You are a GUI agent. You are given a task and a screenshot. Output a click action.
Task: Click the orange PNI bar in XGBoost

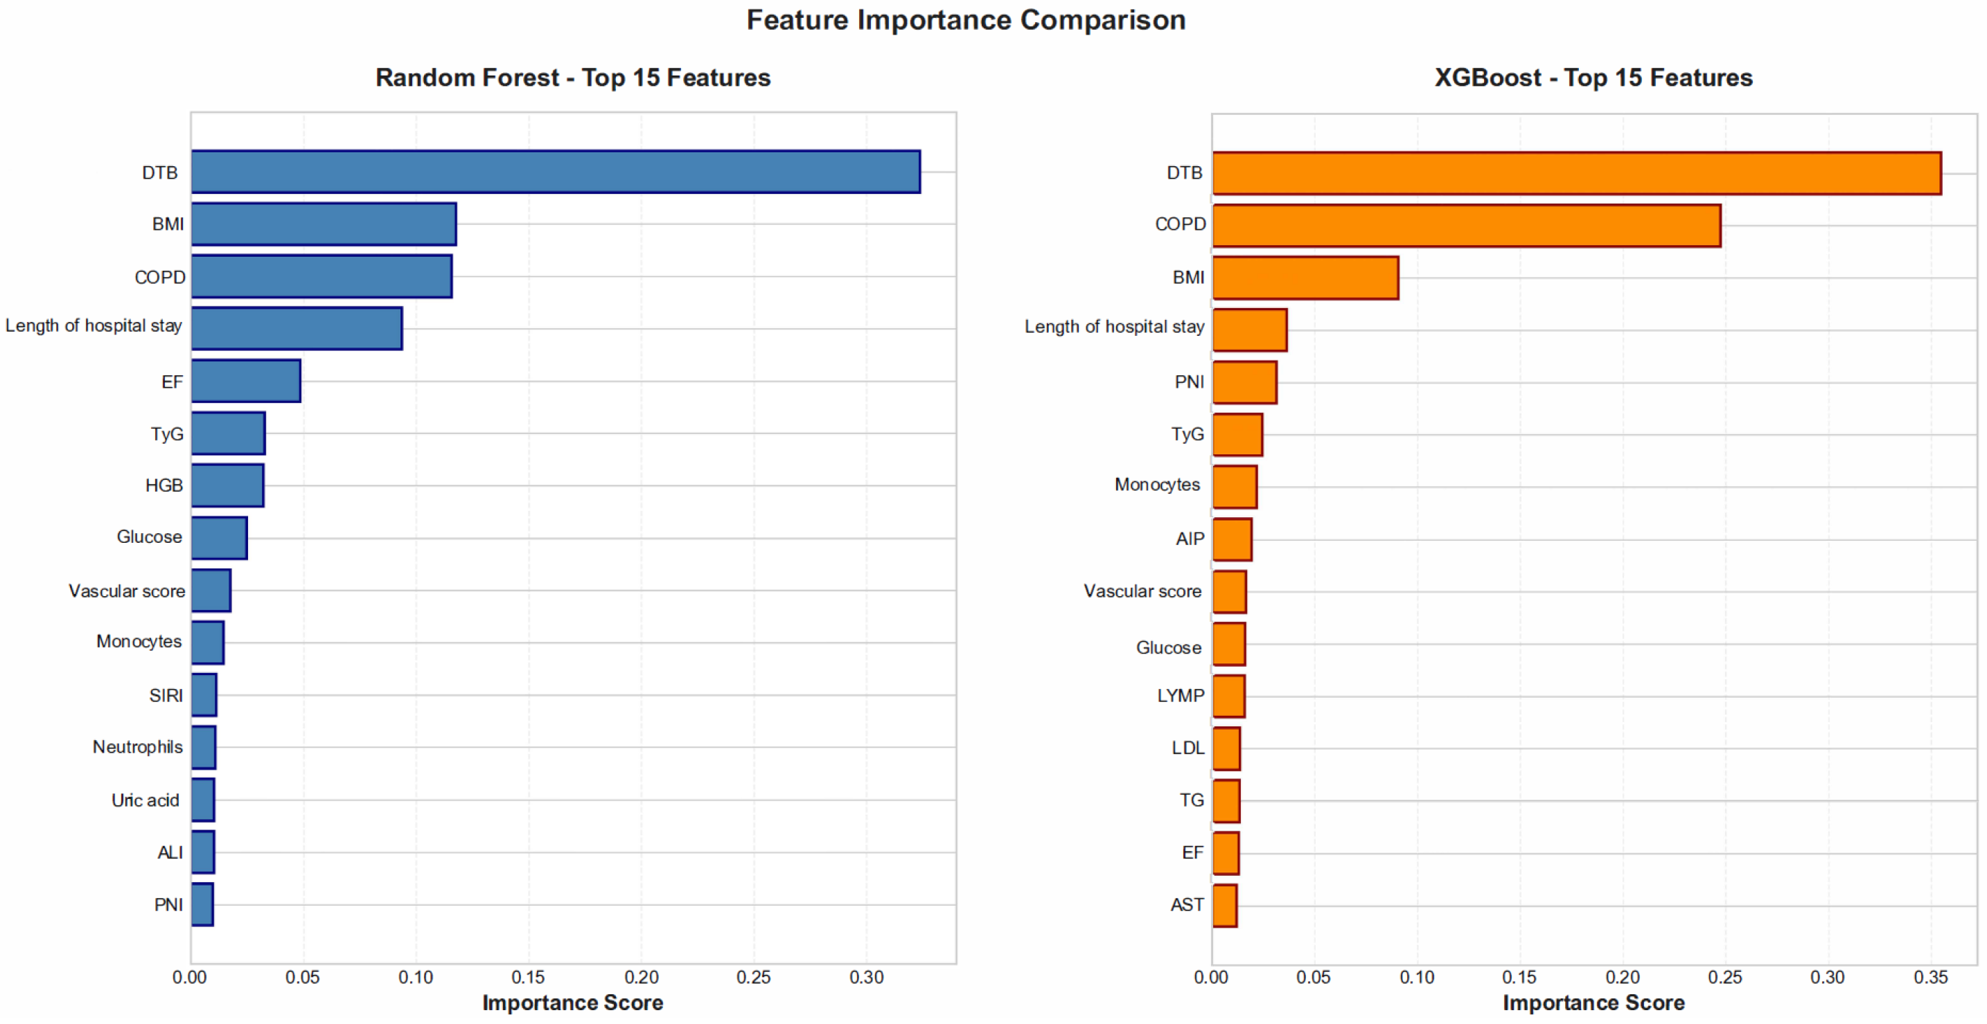tap(1245, 382)
